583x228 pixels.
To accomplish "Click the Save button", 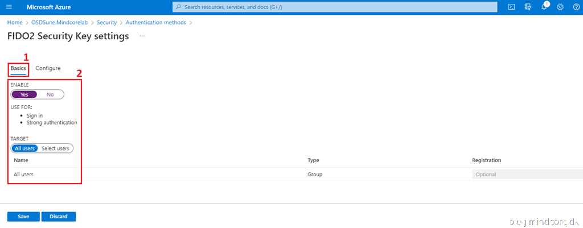I will click(23, 217).
